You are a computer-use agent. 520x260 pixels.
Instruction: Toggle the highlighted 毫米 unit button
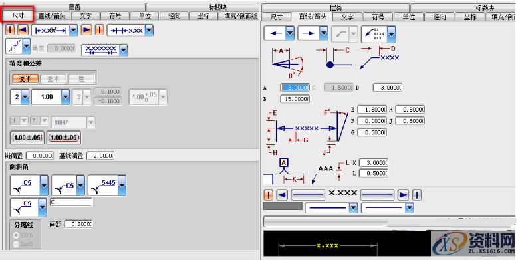coord(25,79)
